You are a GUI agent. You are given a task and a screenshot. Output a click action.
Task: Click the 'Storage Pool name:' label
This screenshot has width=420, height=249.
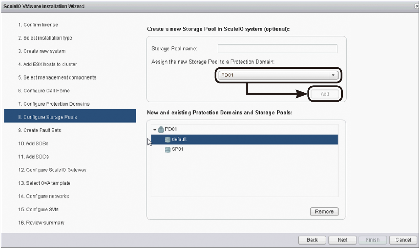[174, 49]
